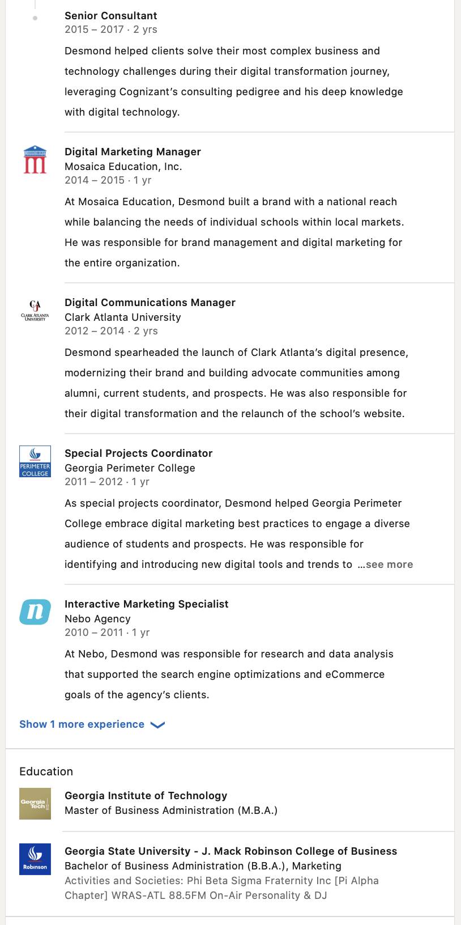Image resolution: width=461 pixels, height=925 pixels.
Task: Click the chevron beside Show 1 more experience
Action: point(157,725)
